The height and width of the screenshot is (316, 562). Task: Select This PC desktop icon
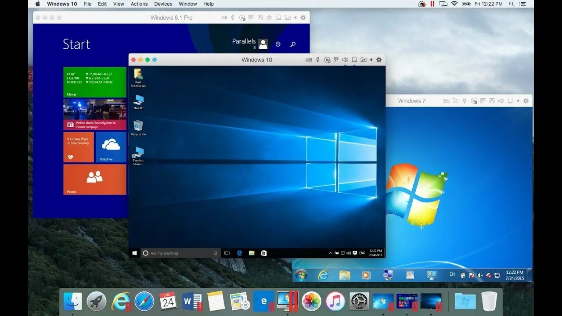point(138,102)
